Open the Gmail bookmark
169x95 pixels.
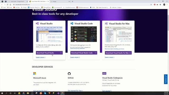pos(10,7)
